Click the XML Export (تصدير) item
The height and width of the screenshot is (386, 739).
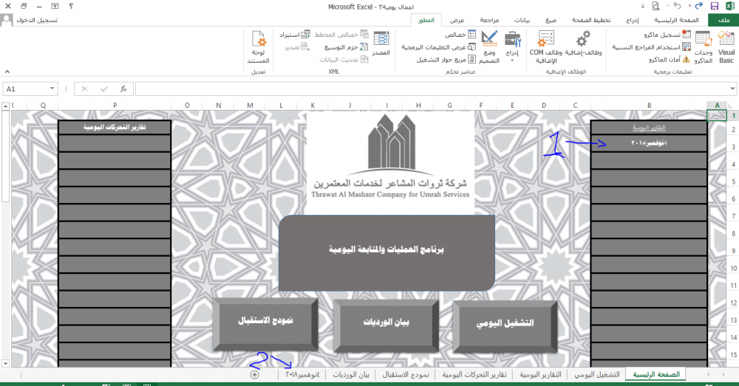pyautogui.click(x=297, y=47)
